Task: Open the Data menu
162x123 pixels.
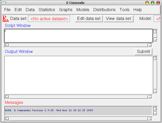Action: [x=30, y=10]
